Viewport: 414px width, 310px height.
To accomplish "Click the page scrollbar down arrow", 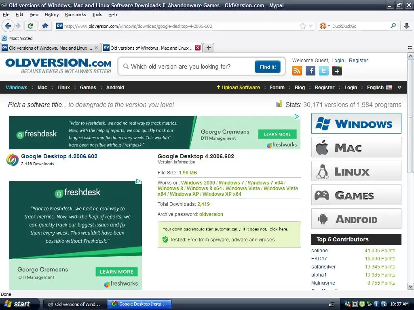I will click(410, 286).
